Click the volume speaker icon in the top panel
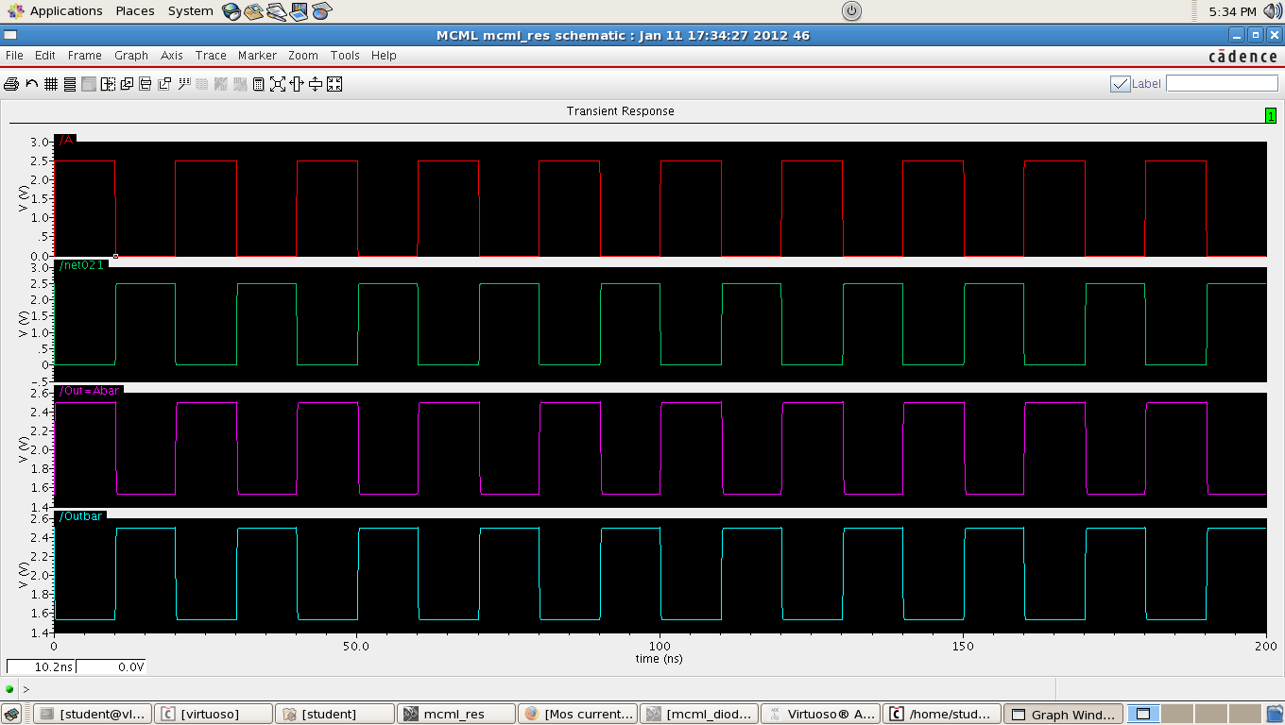Screen dimensions: 1285x725 pyautogui.click(x=1271, y=11)
